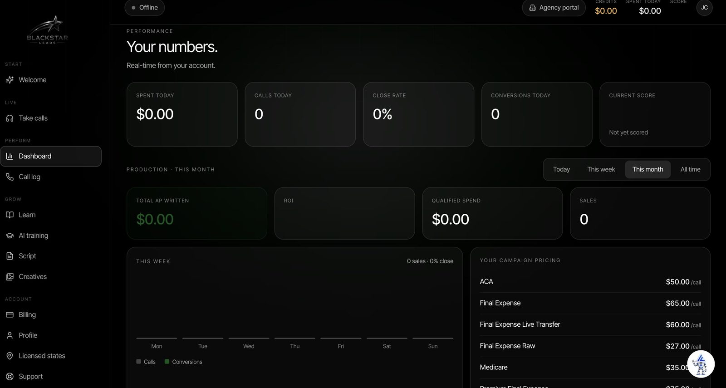
Task: Click the building icon in Agency portal
Action: 532,8
